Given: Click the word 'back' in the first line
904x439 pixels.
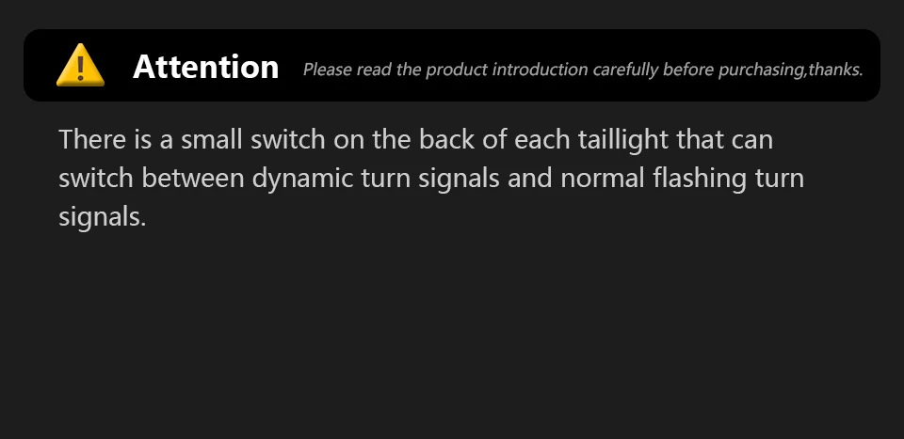Looking at the screenshot, I should pyautogui.click(x=446, y=140).
